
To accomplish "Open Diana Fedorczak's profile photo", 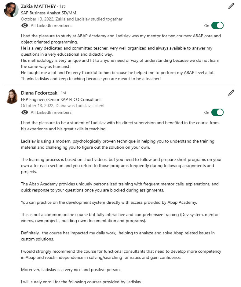I will [12, 96].
